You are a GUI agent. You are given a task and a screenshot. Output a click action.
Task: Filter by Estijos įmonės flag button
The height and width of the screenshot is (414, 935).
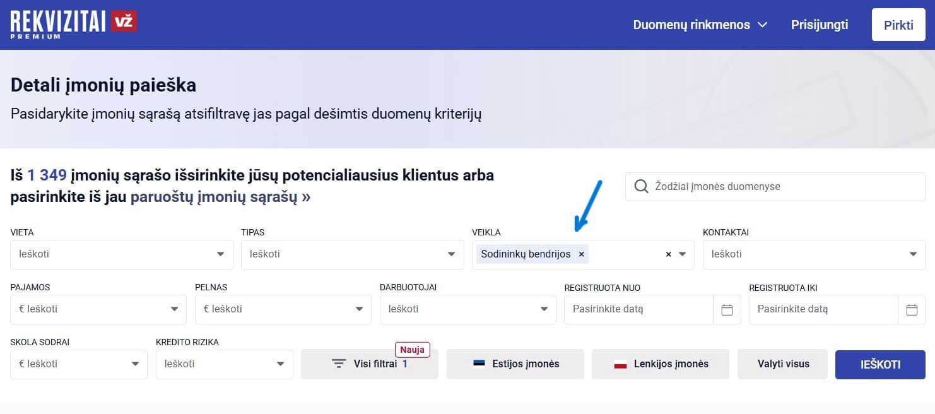pyautogui.click(x=515, y=364)
